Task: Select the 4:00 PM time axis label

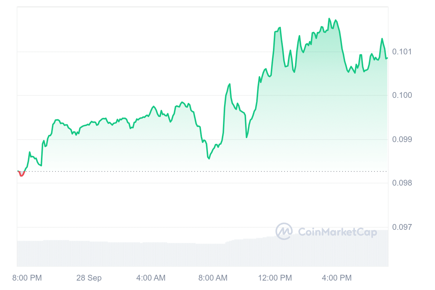Action: pyautogui.click(x=337, y=278)
